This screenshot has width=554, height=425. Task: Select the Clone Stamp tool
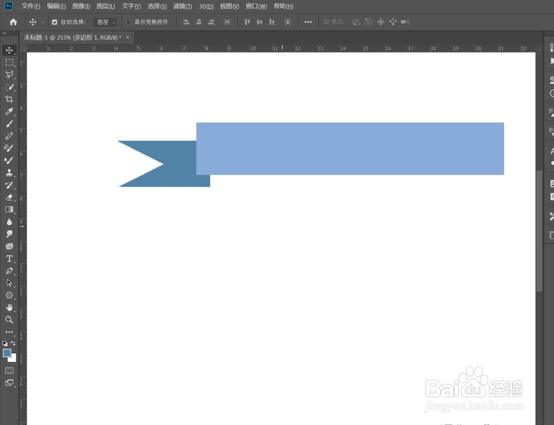click(x=9, y=172)
